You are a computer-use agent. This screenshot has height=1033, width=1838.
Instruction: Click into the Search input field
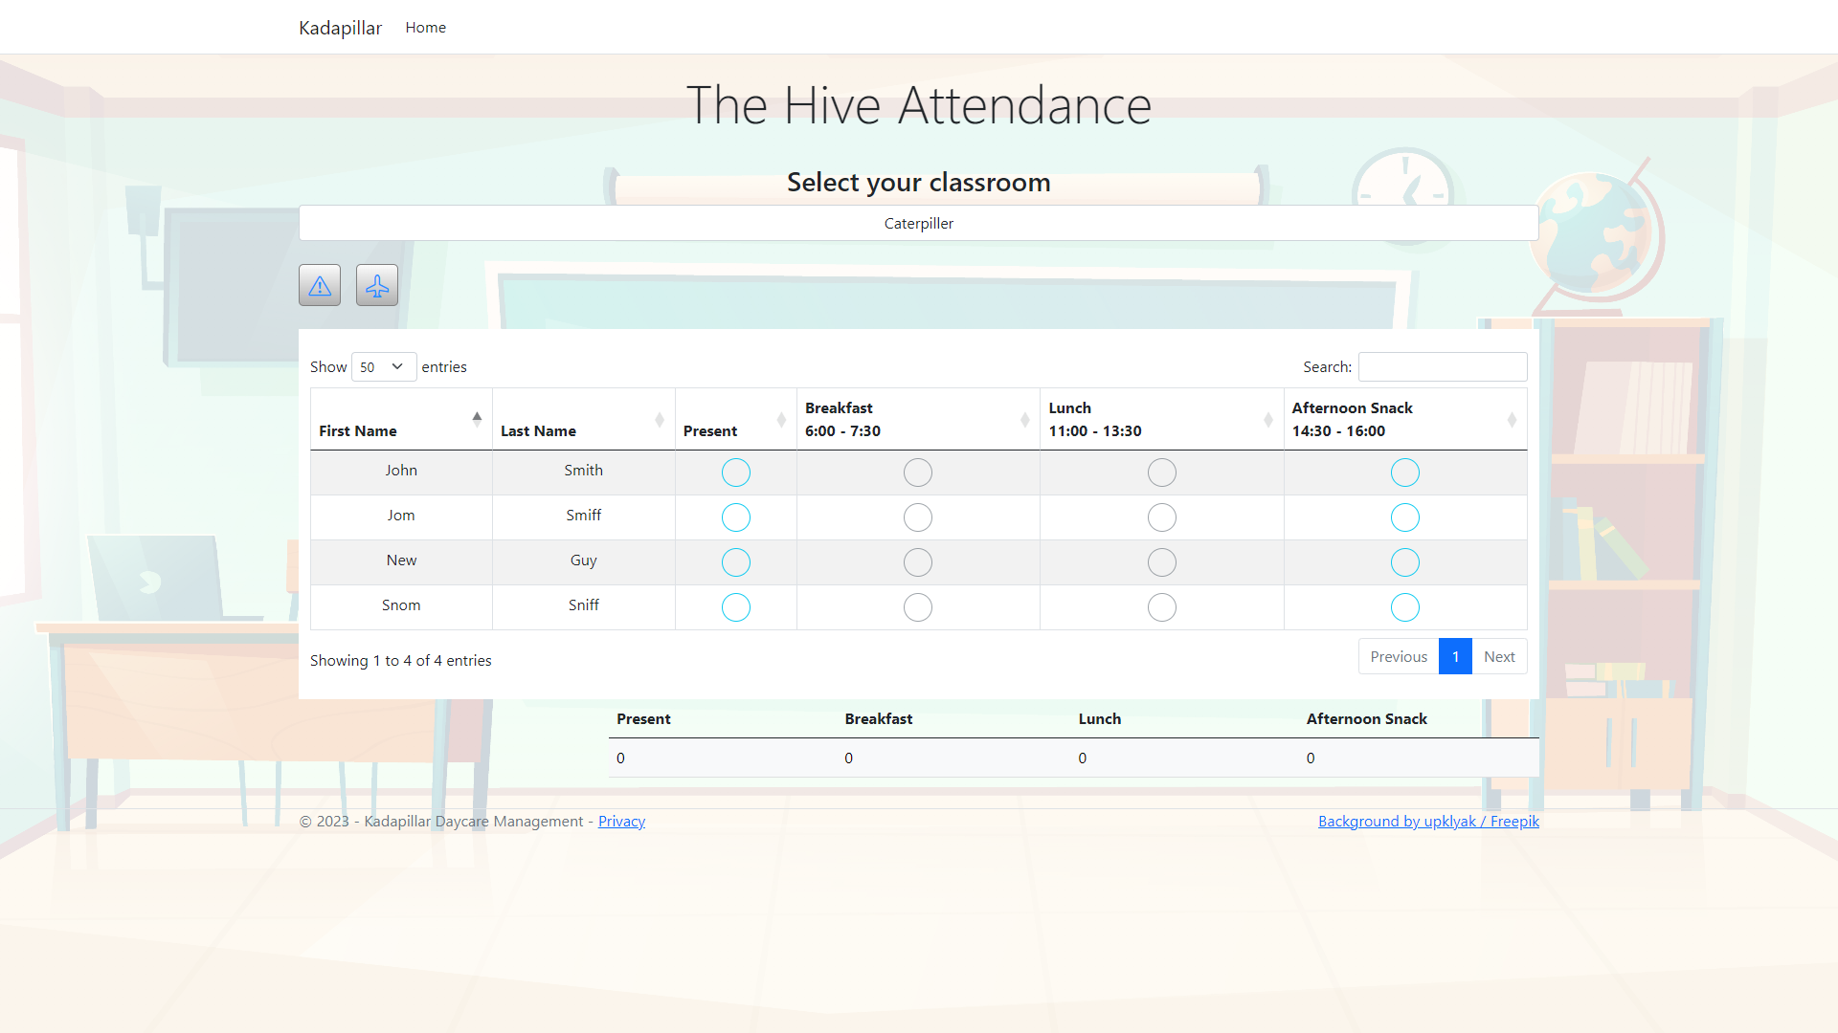click(x=1442, y=367)
